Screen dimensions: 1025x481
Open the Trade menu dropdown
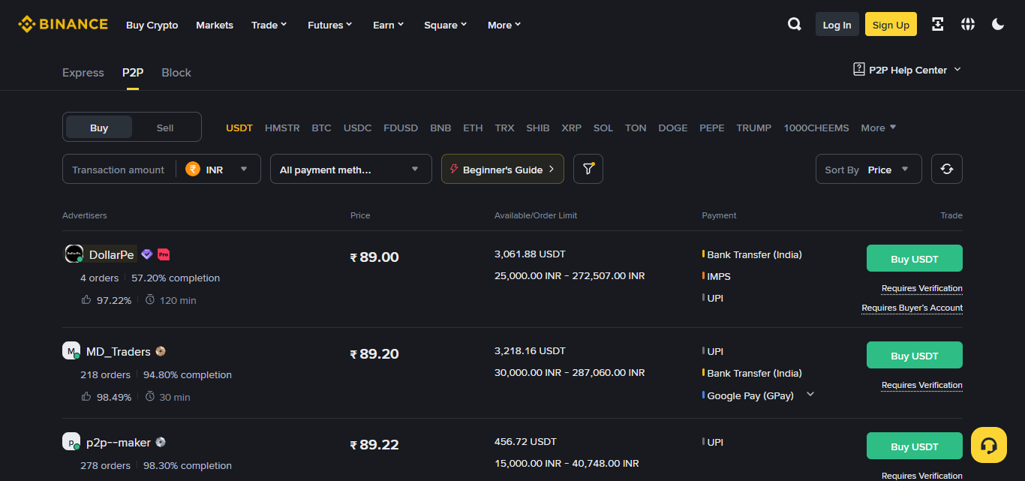coord(269,25)
